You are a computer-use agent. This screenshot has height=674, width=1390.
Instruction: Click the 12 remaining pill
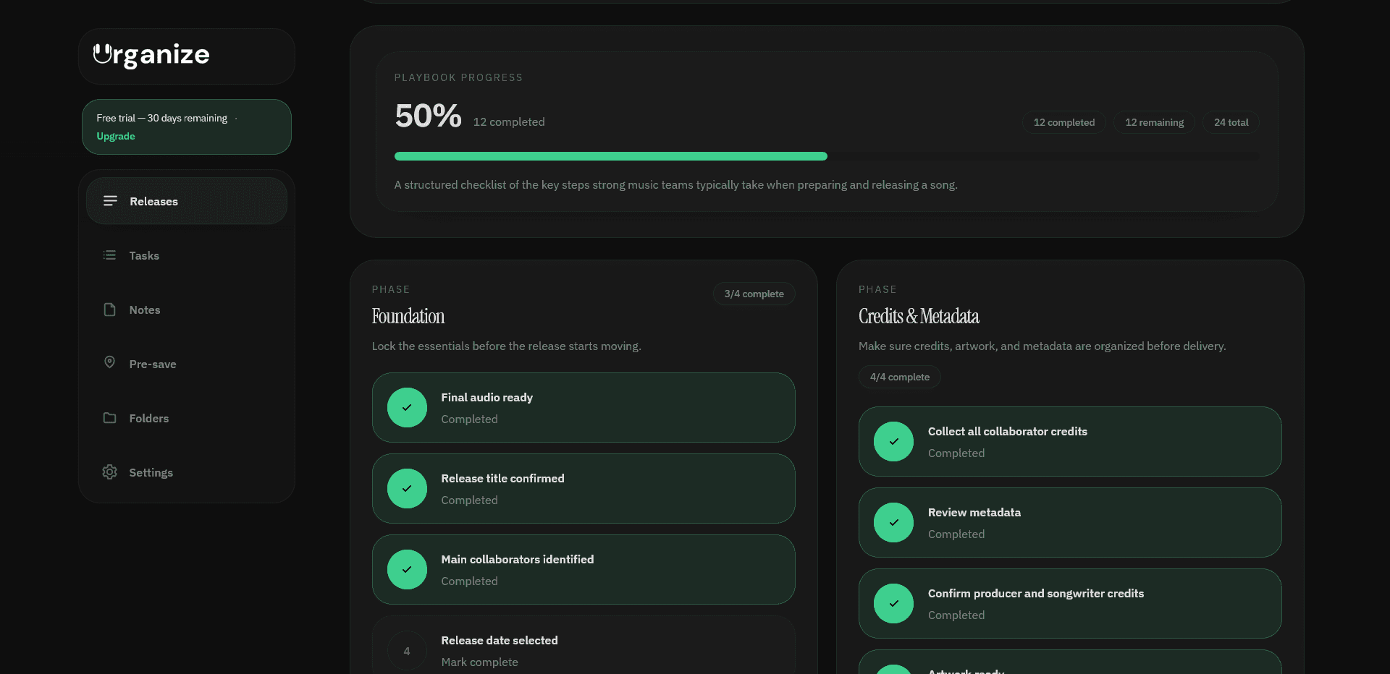(x=1153, y=122)
